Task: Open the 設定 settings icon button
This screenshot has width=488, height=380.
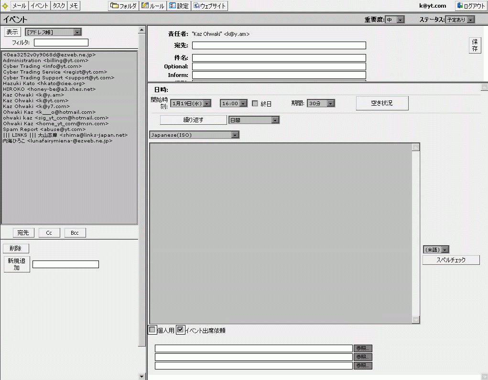Action: pos(179,6)
